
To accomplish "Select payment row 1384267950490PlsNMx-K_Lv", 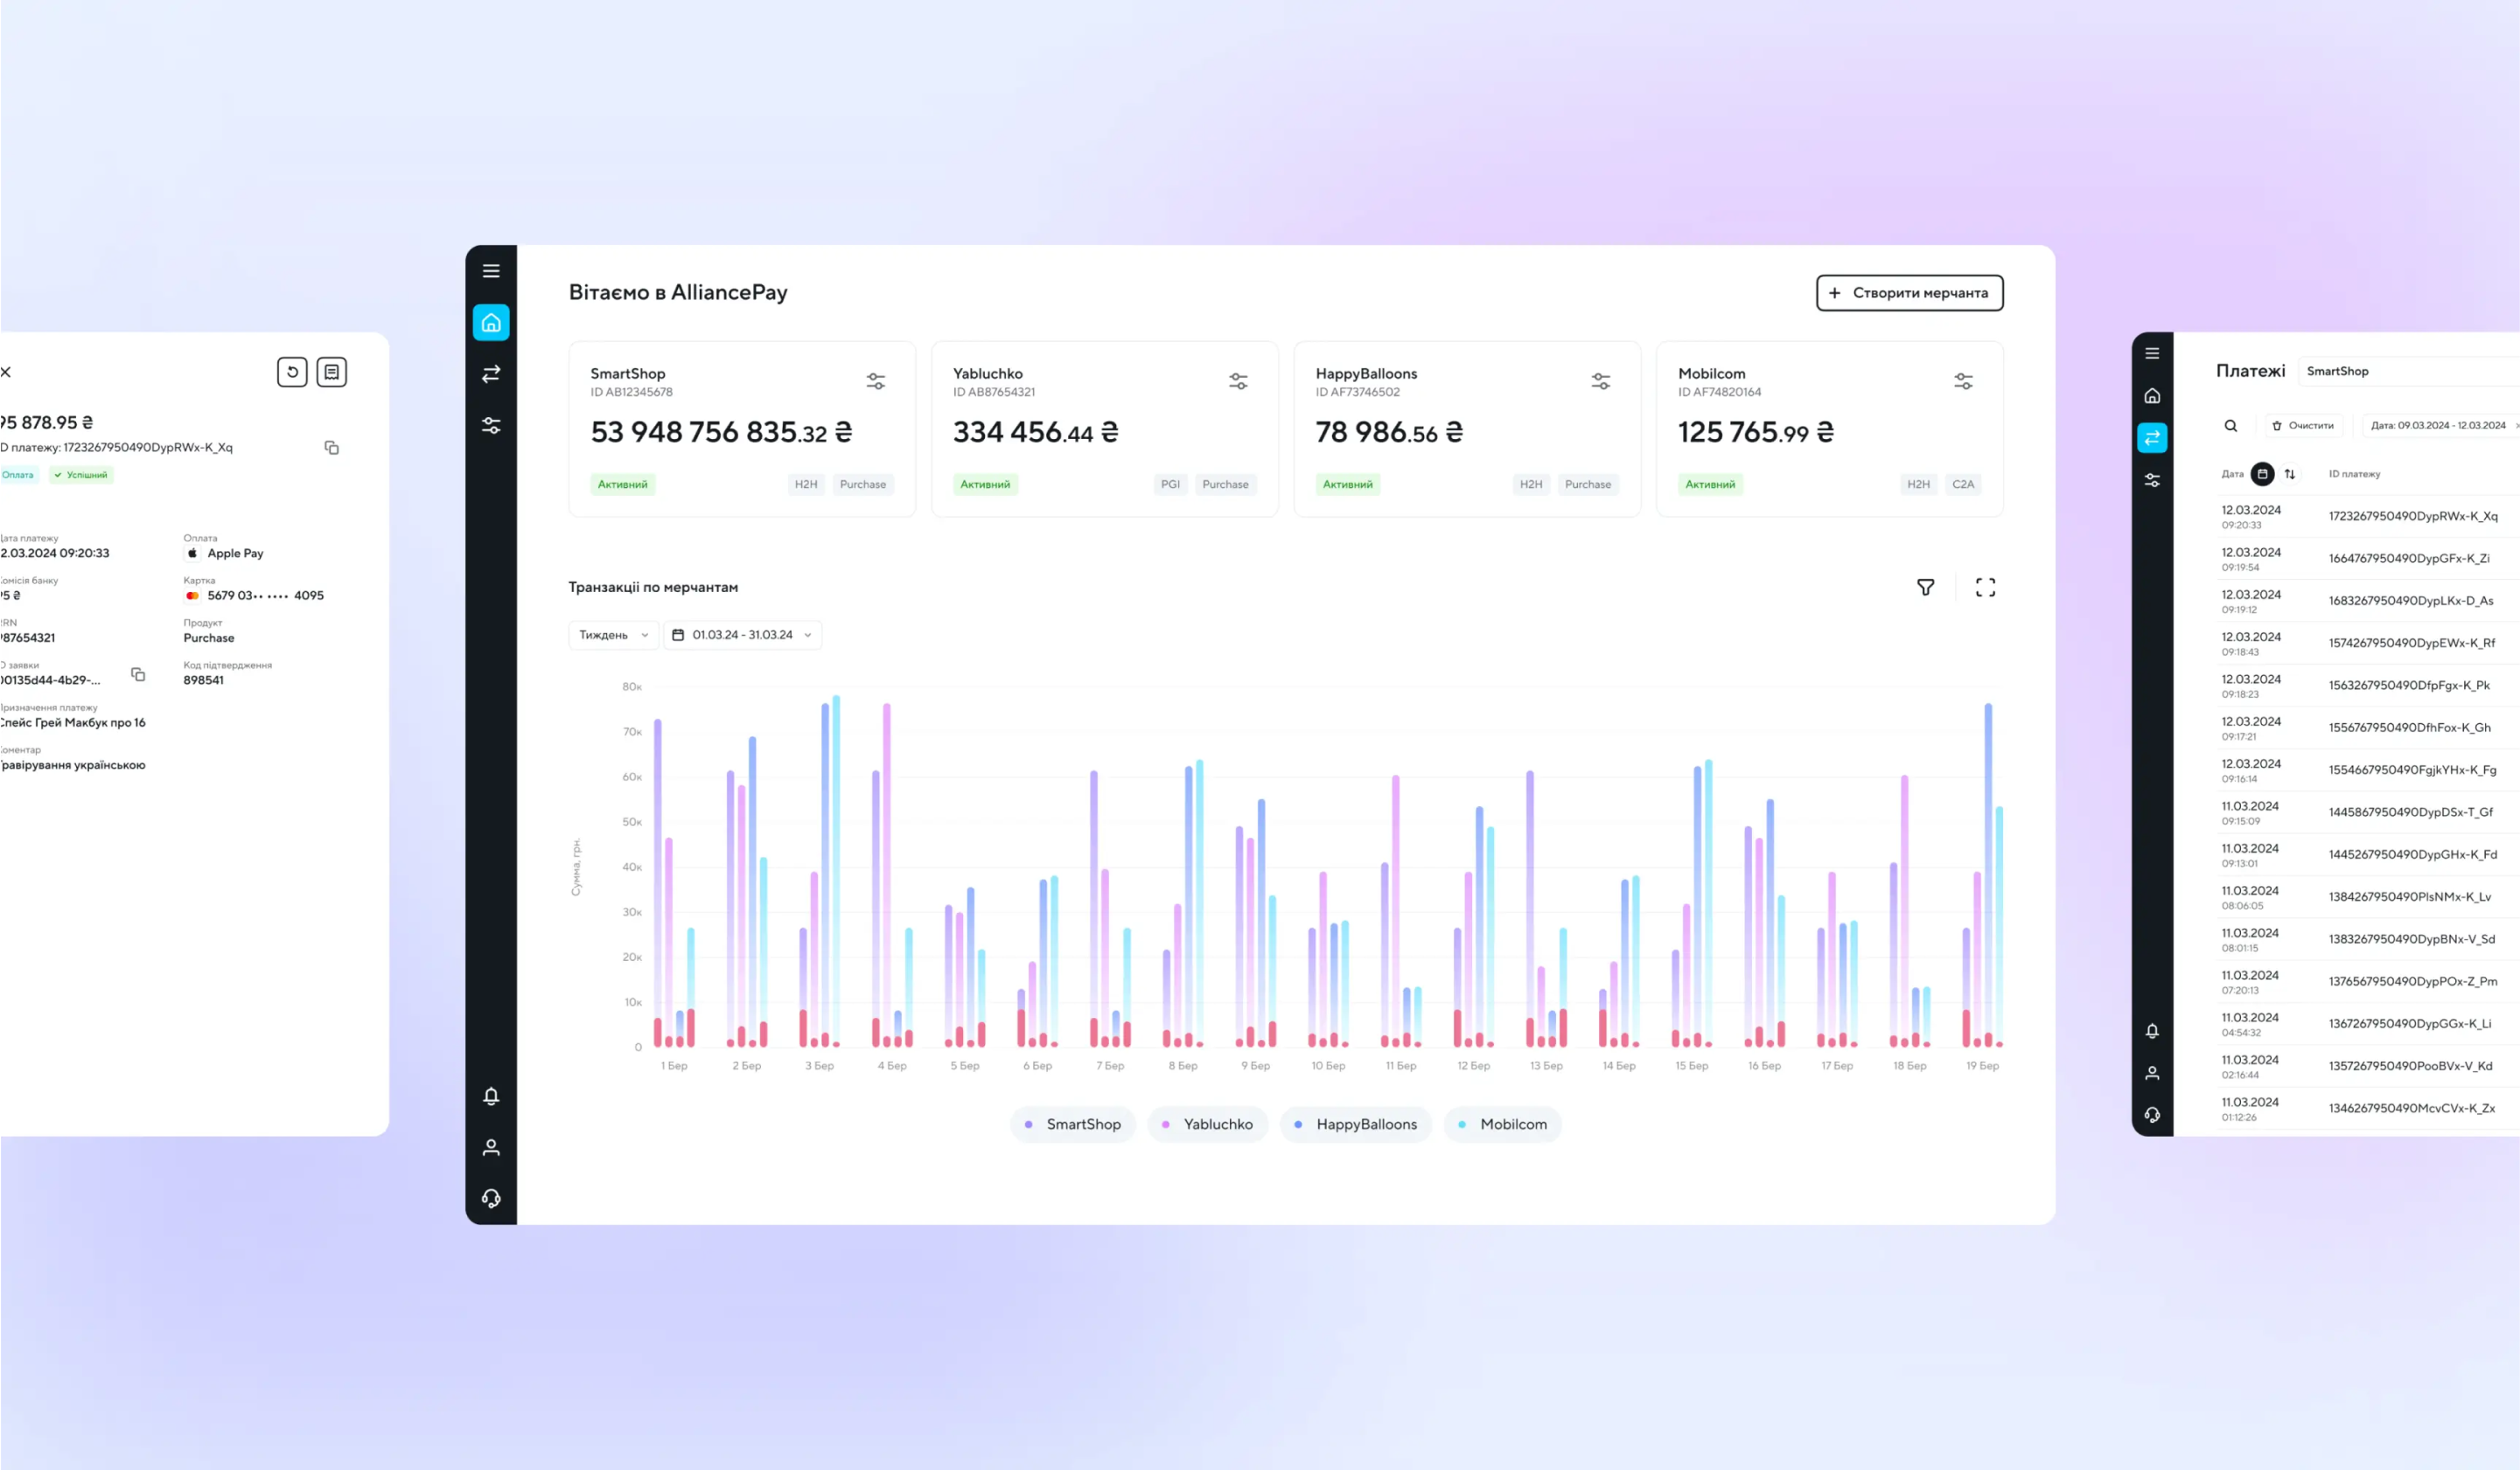I will click(x=2366, y=897).
